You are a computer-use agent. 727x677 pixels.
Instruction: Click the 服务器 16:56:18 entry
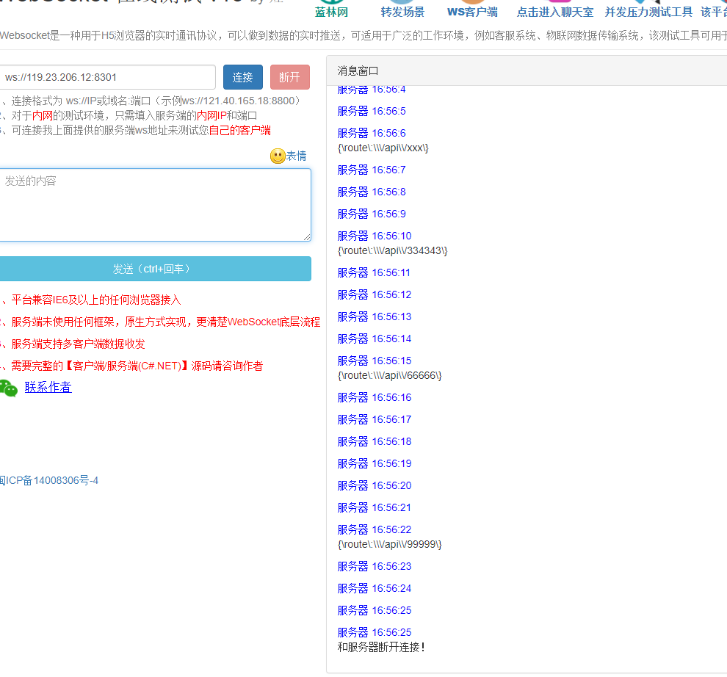375,441
